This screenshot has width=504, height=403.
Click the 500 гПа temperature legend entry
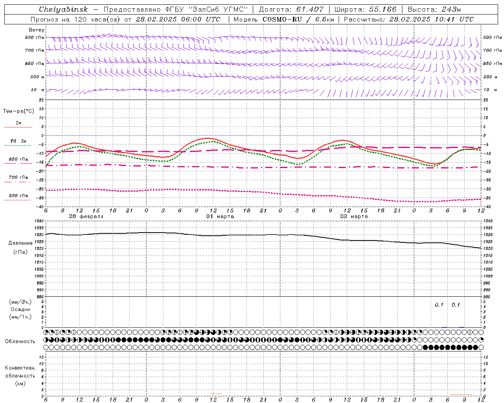19,196
